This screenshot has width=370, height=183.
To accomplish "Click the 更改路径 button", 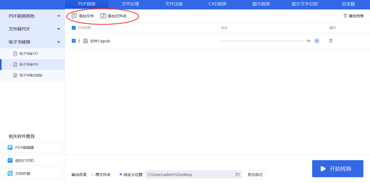I will 255,175.
